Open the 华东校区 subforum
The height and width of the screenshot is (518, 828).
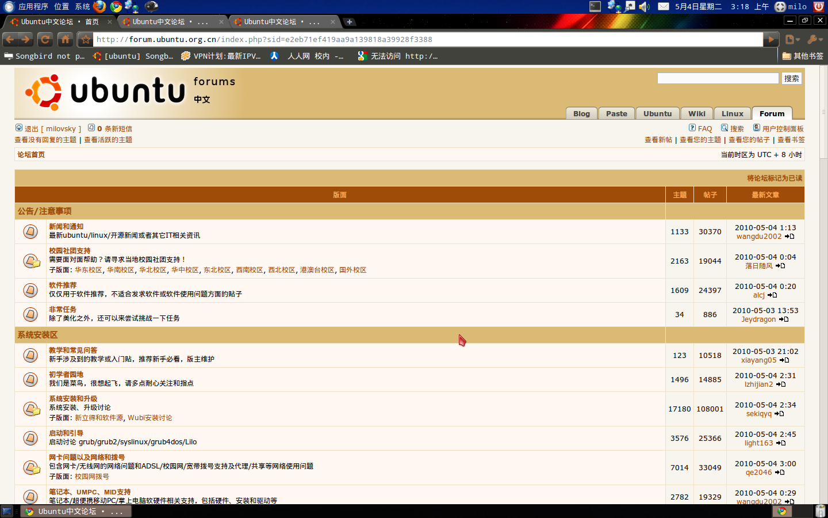point(88,270)
